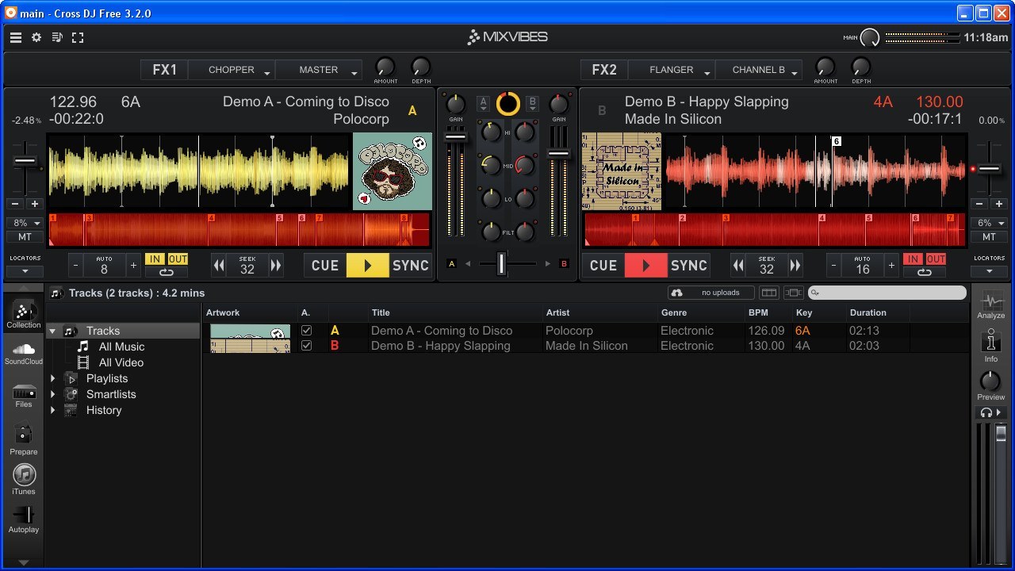Sort by Artist column header

click(599, 312)
